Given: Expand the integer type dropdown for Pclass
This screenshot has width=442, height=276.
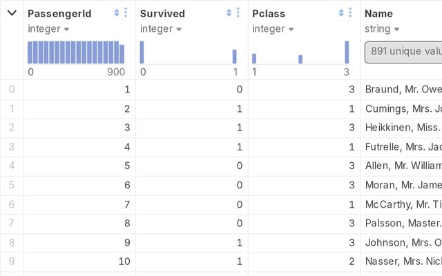Looking at the screenshot, I should [x=272, y=29].
